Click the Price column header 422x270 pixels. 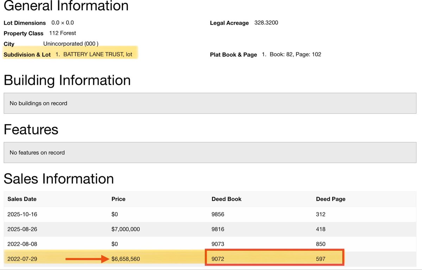tap(118, 199)
